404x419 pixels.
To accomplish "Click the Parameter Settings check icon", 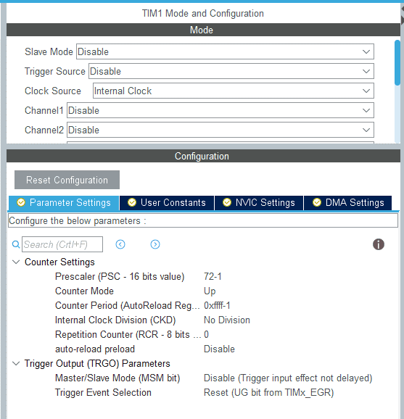I will pyautogui.click(x=21, y=202).
